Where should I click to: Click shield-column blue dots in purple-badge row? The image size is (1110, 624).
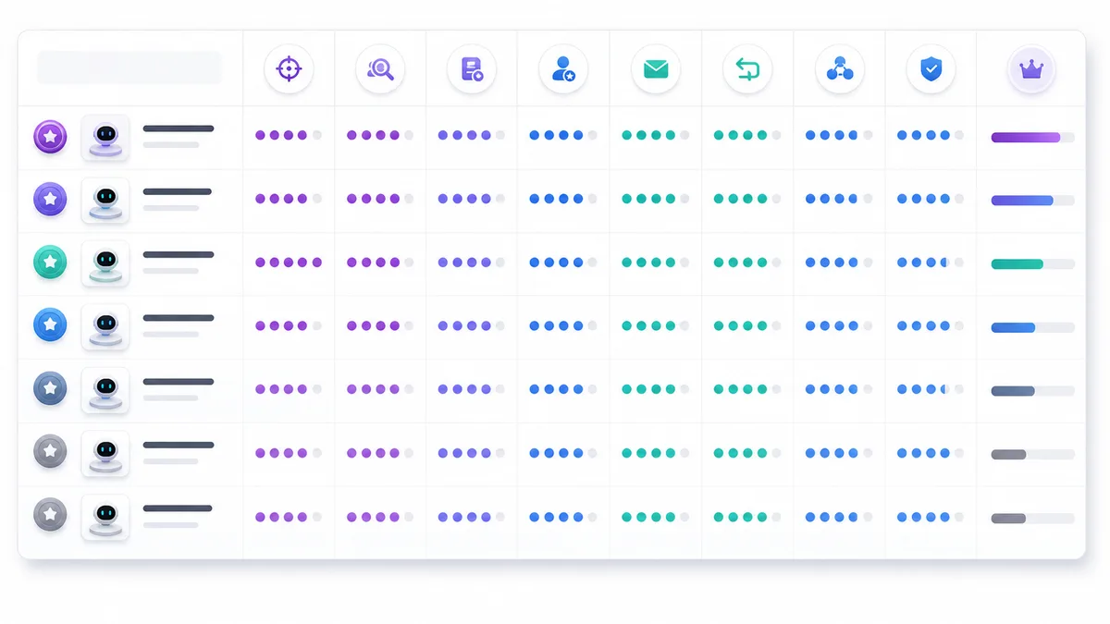(x=931, y=135)
